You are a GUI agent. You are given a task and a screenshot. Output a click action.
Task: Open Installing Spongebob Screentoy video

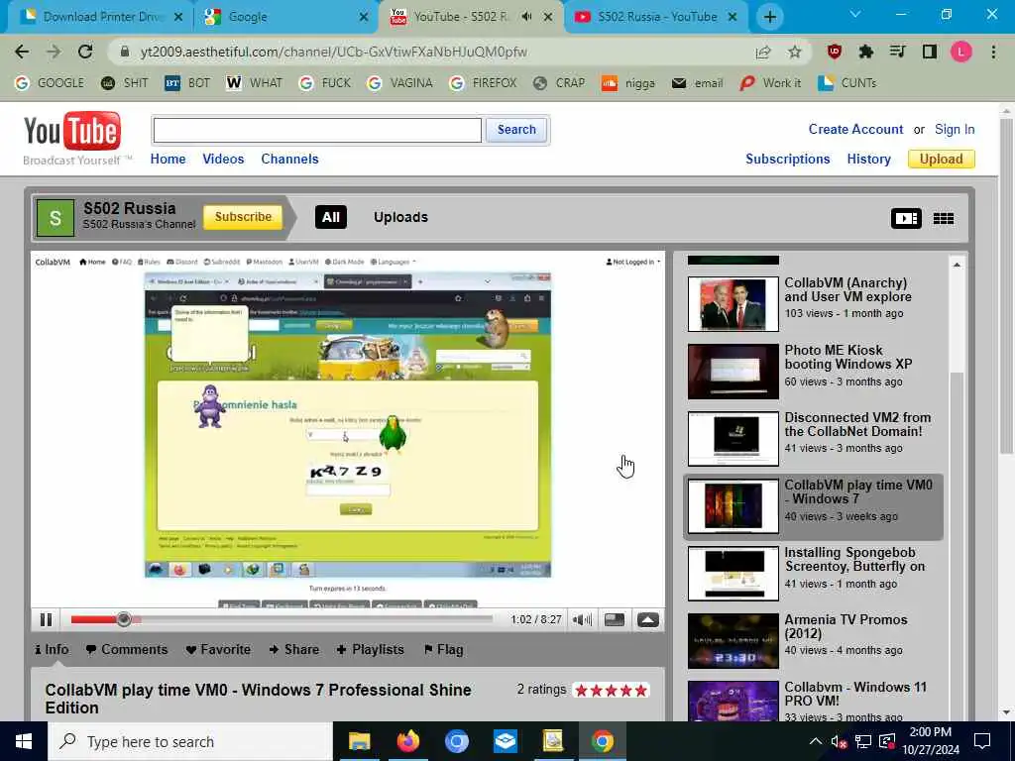pyautogui.click(x=815, y=573)
